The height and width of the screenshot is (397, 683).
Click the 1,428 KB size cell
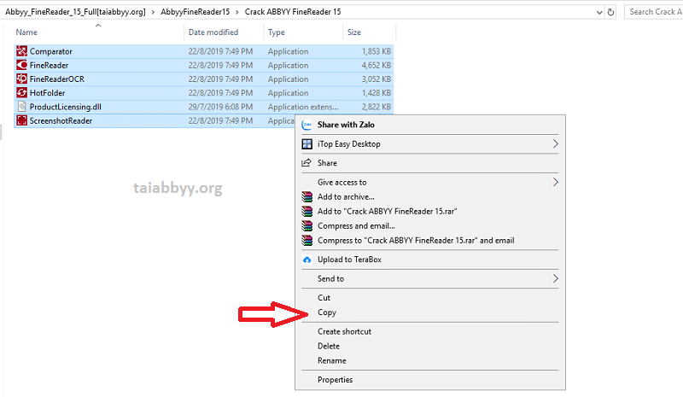[x=377, y=93]
